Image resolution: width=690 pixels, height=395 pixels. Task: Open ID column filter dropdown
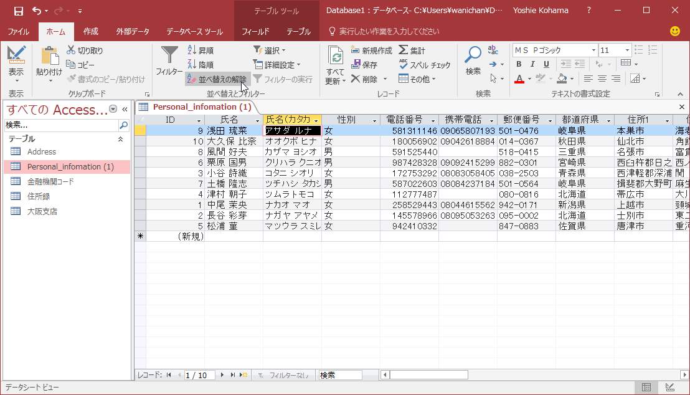click(x=199, y=121)
